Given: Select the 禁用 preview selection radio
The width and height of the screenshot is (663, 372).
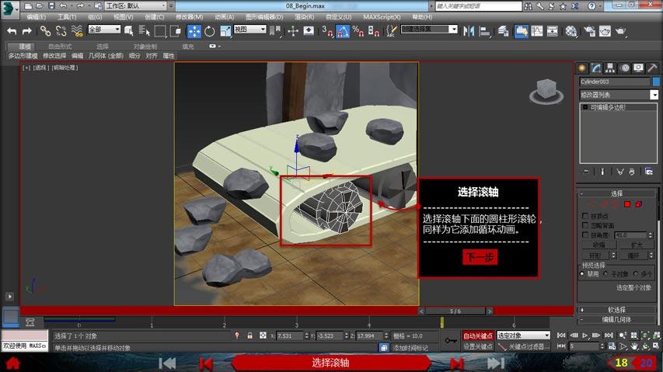Looking at the screenshot, I should point(582,274).
